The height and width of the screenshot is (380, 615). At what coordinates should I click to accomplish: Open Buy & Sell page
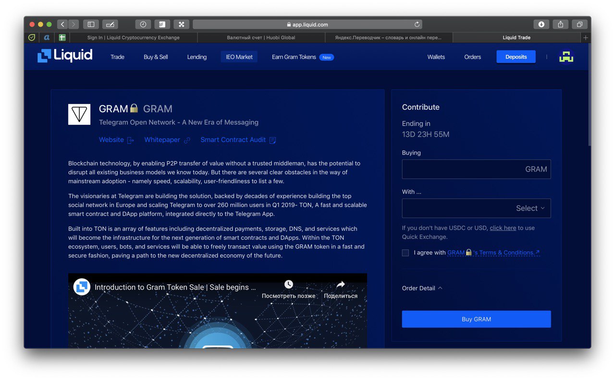click(156, 57)
